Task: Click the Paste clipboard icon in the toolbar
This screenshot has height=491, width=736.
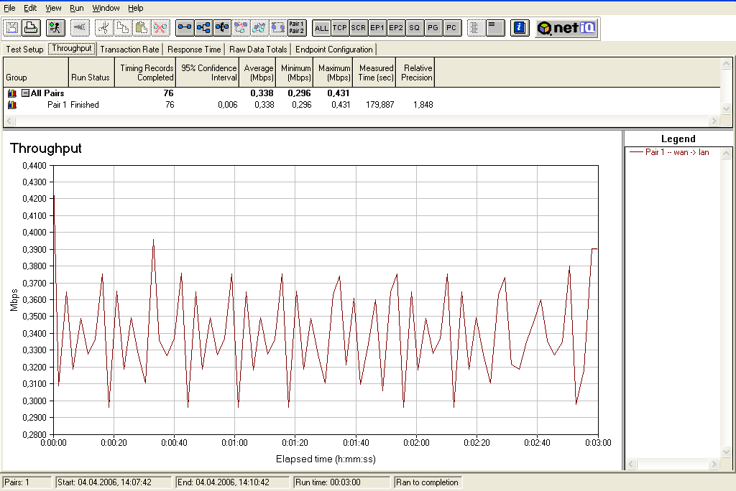Action: pos(142,28)
